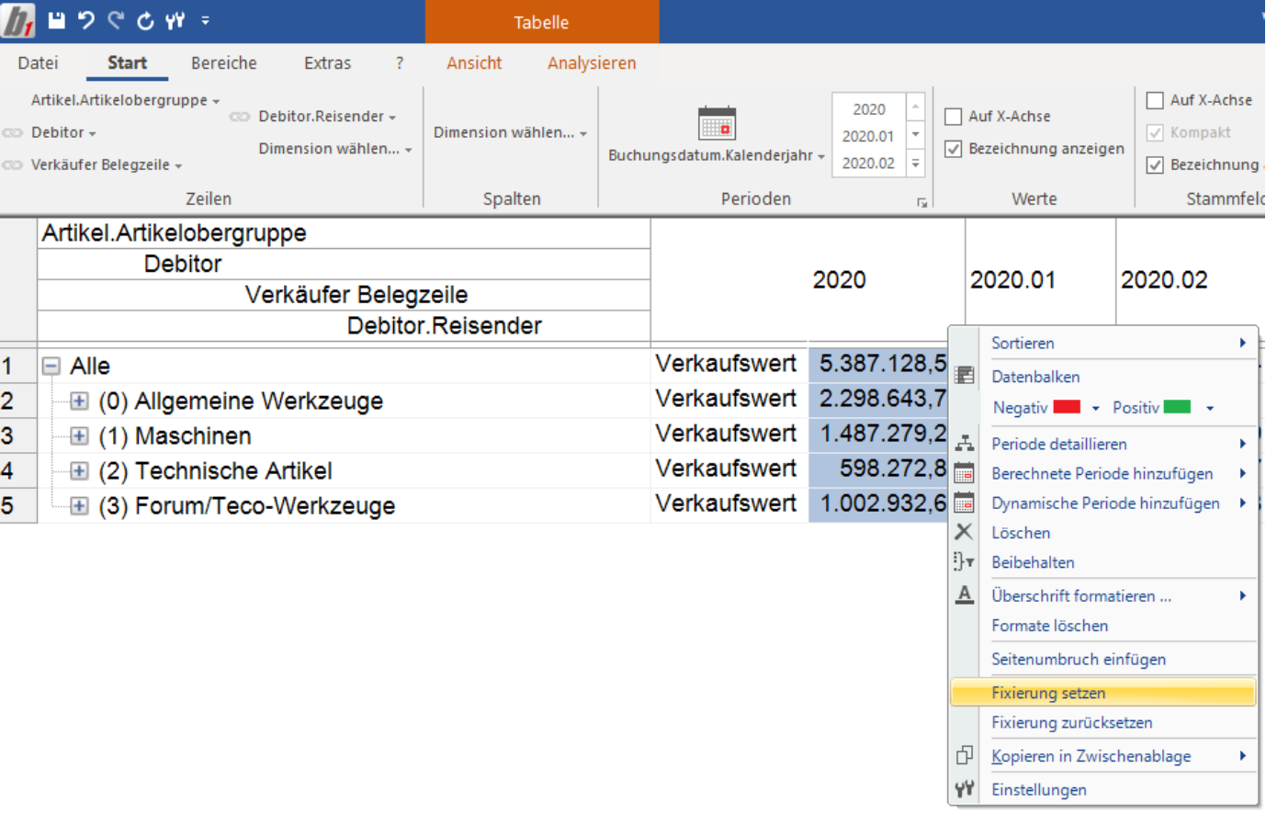Open Perioden group dialog launcher
Image resolution: width=1266 pixels, height=814 pixels.
click(x=921, y=202)
